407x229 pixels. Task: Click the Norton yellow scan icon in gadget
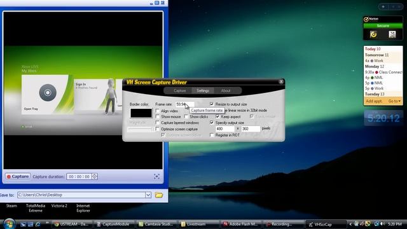[373, 34]
